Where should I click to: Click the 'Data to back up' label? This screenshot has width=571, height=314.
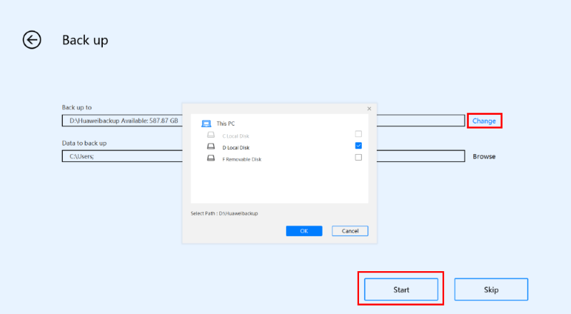pos(84,143)
